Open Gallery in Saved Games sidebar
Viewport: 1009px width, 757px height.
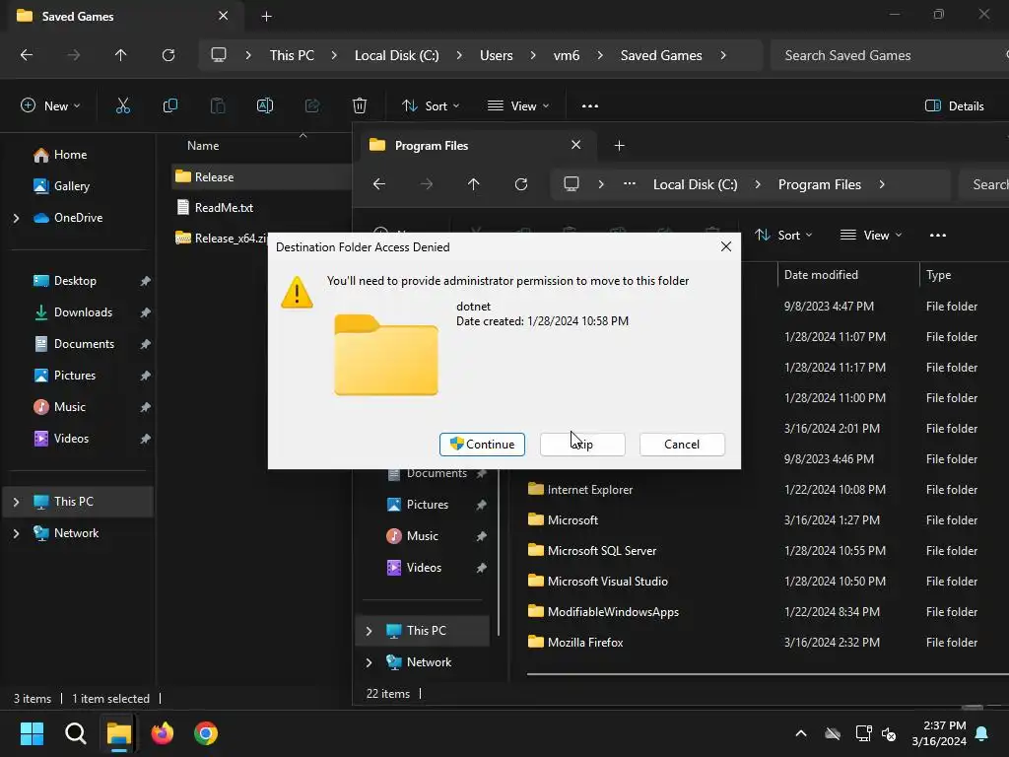71,186
